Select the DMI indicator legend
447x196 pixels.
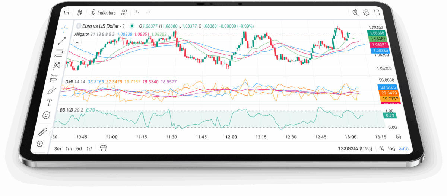[x=69, y=82]
